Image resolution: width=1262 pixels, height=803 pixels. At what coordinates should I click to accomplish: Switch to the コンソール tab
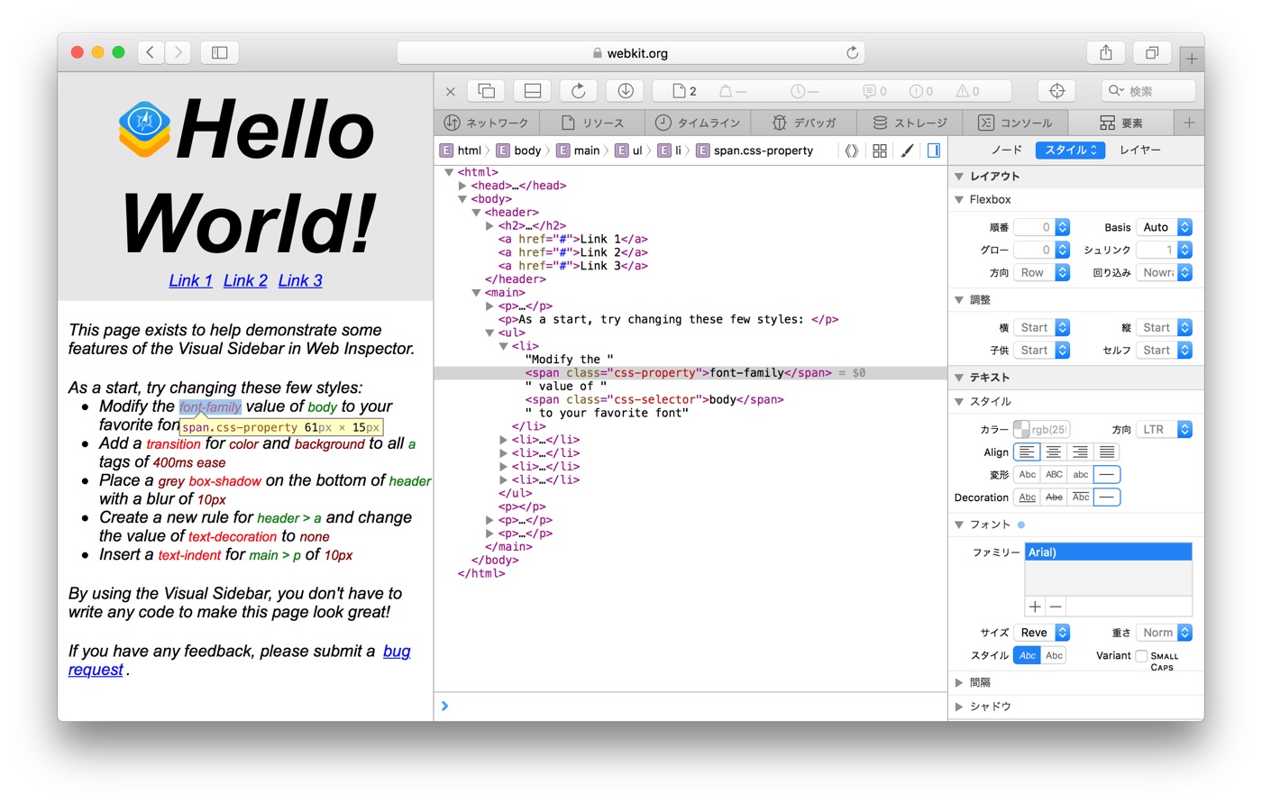[1015, 123]
